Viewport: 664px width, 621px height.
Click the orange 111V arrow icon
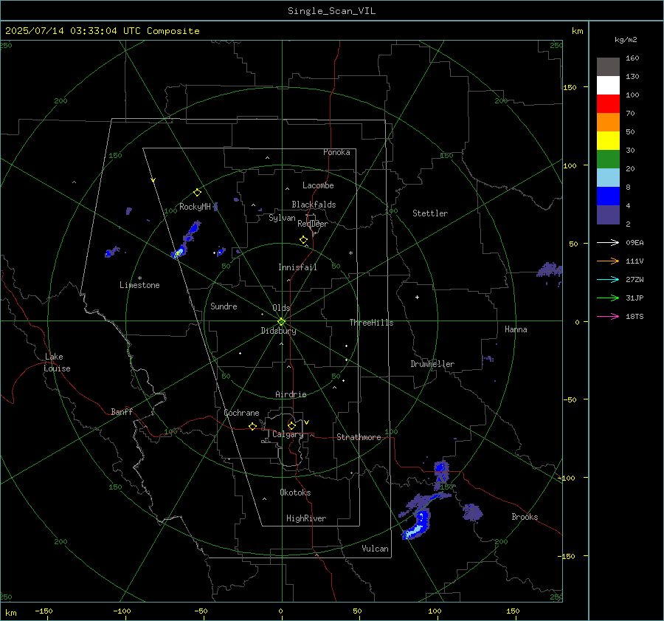pyautogui.click(x=608, y=261)
